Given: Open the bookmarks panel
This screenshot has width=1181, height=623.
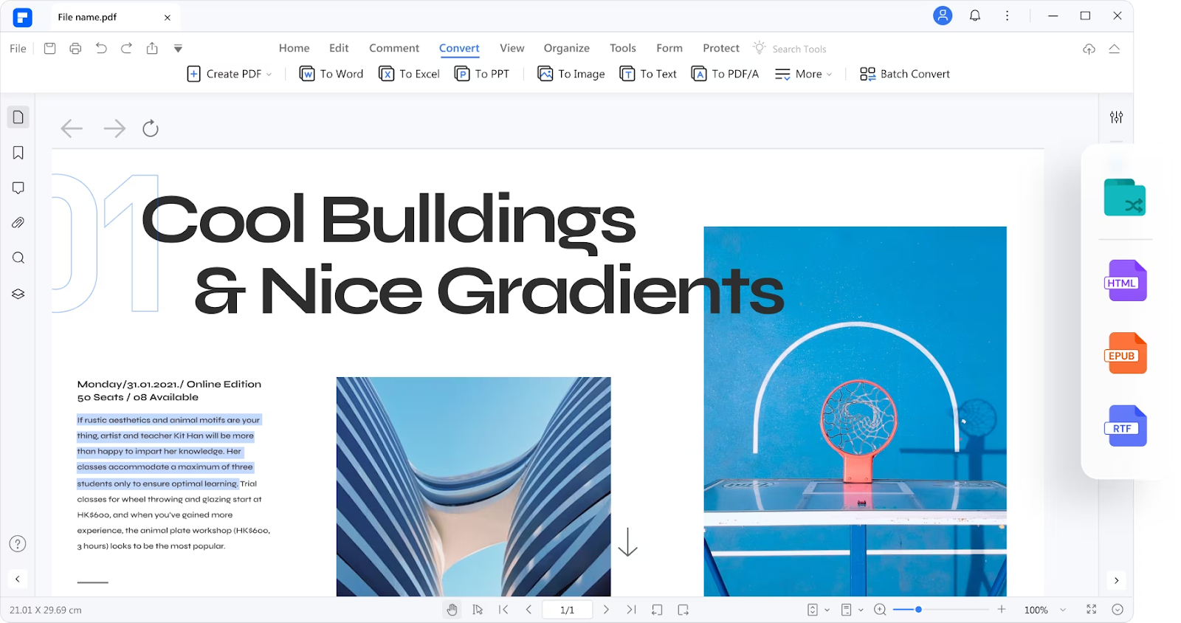Looking at the screenshot, I should click(x=18, y=153).
